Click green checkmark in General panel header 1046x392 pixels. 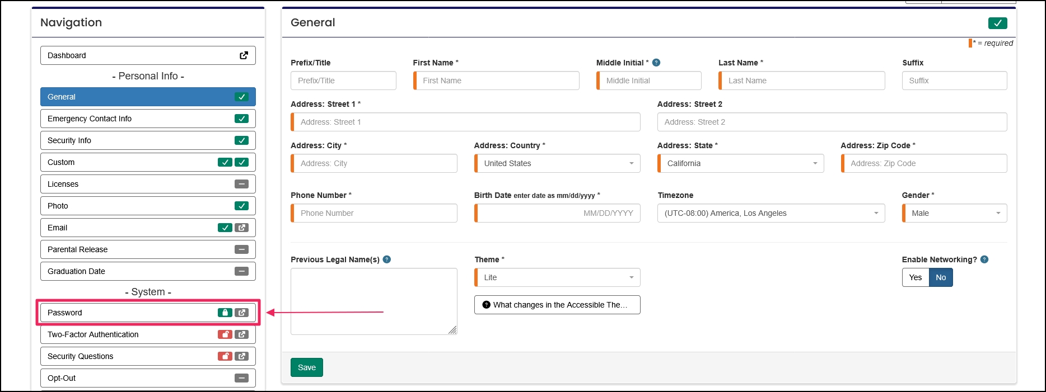(997, 23)
